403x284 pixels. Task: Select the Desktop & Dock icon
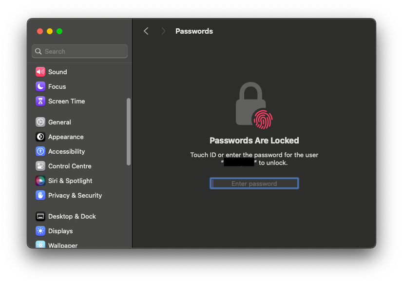point(40,216)
